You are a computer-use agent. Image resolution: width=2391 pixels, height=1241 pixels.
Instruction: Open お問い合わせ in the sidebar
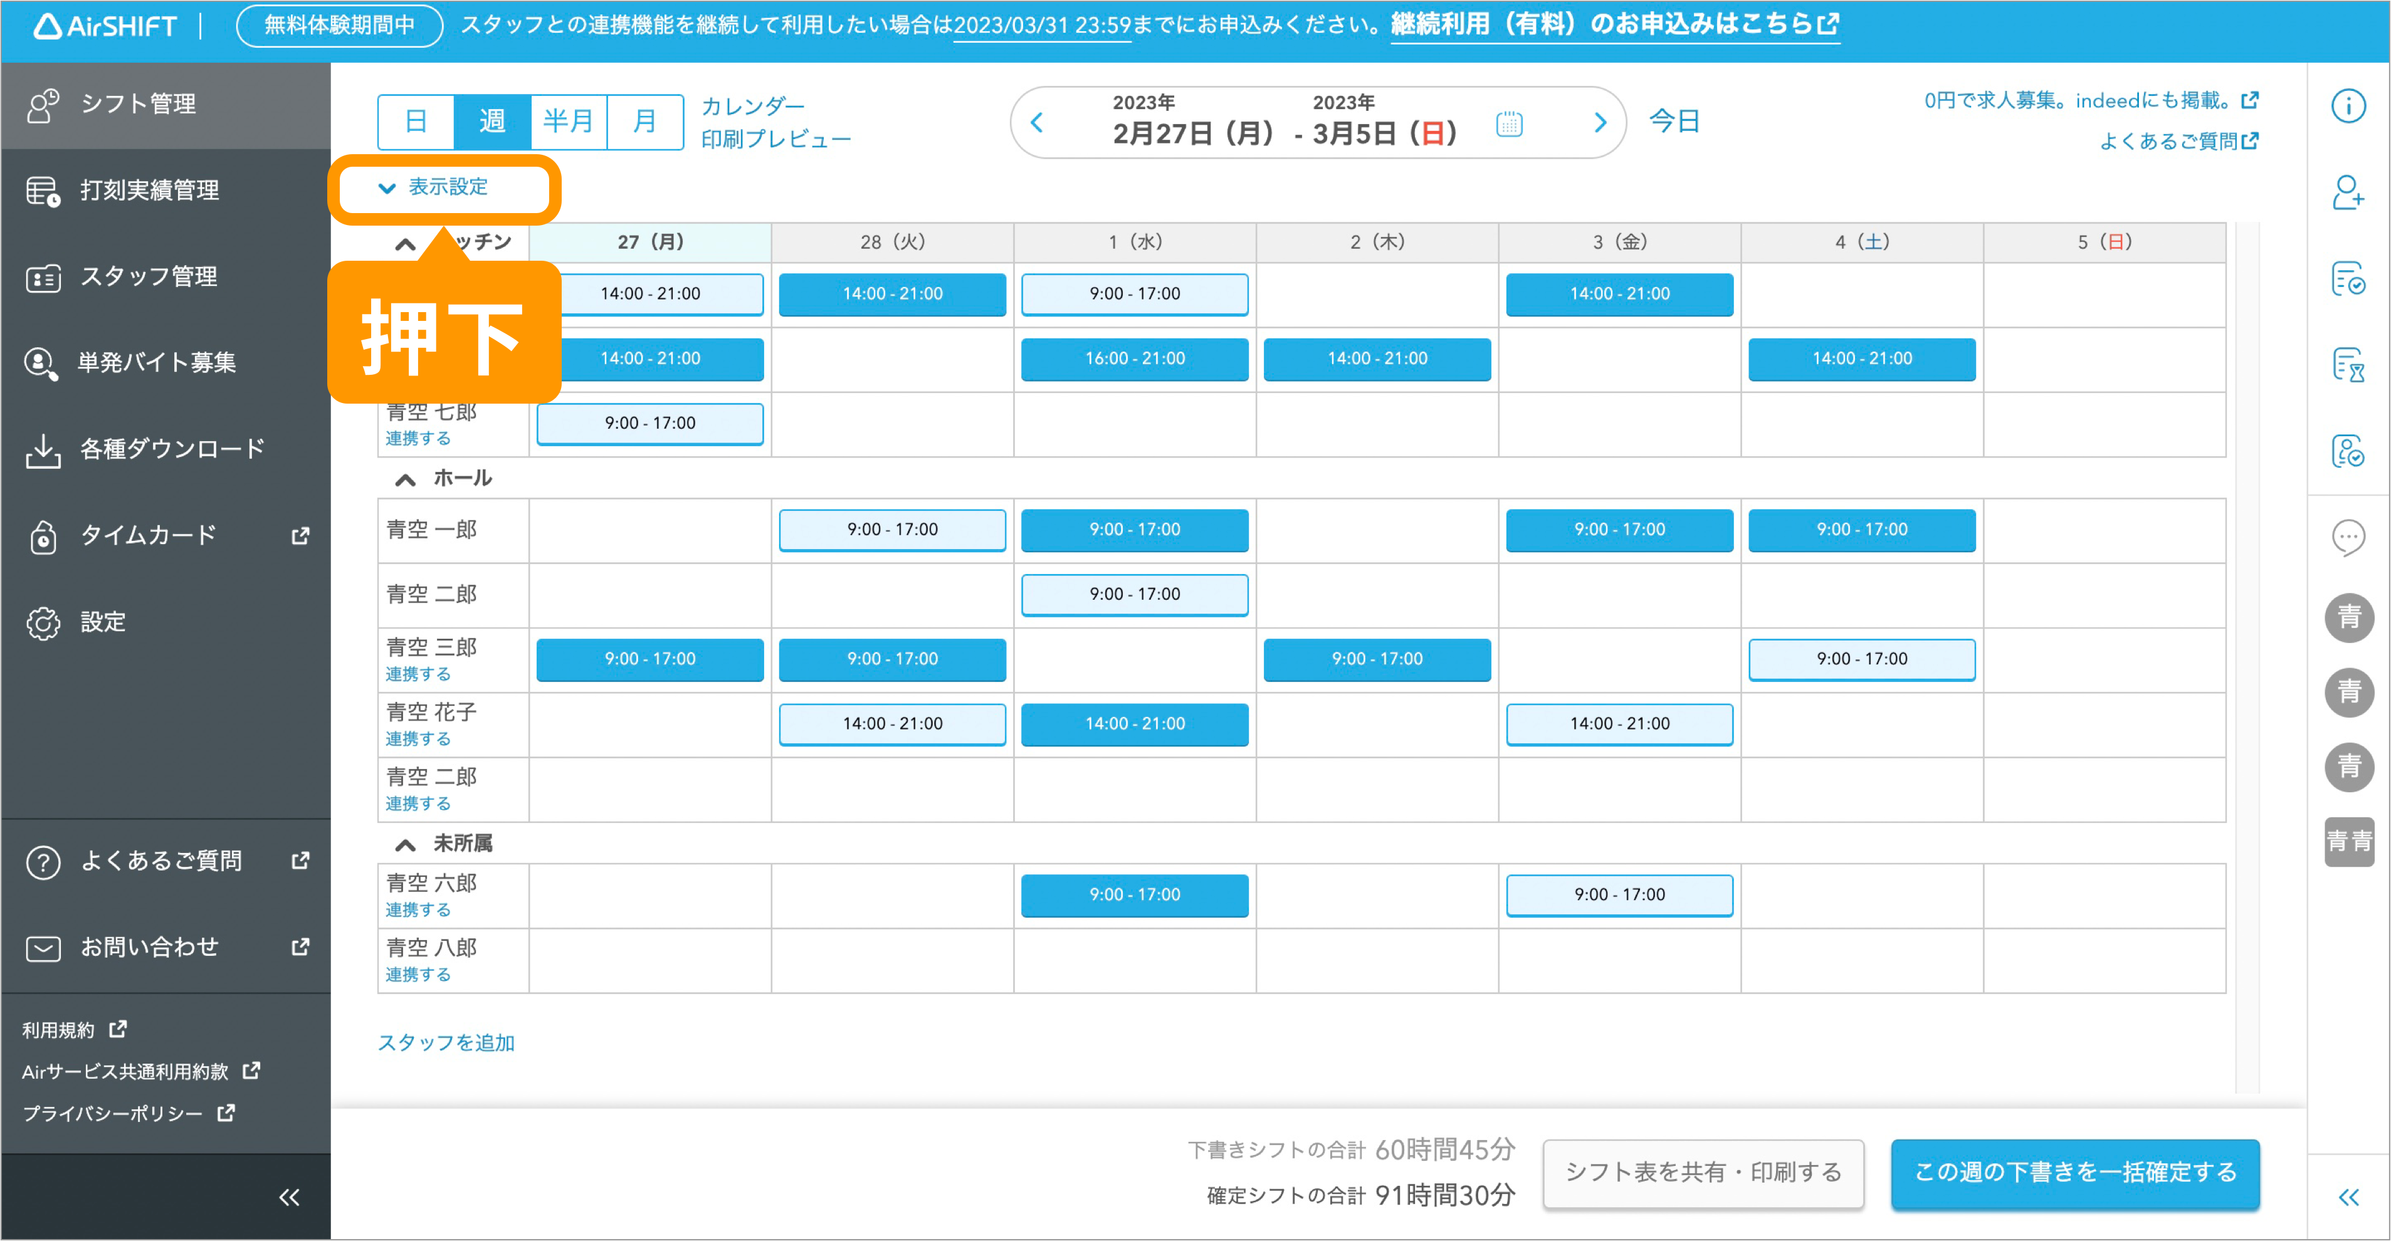point(166,948)
